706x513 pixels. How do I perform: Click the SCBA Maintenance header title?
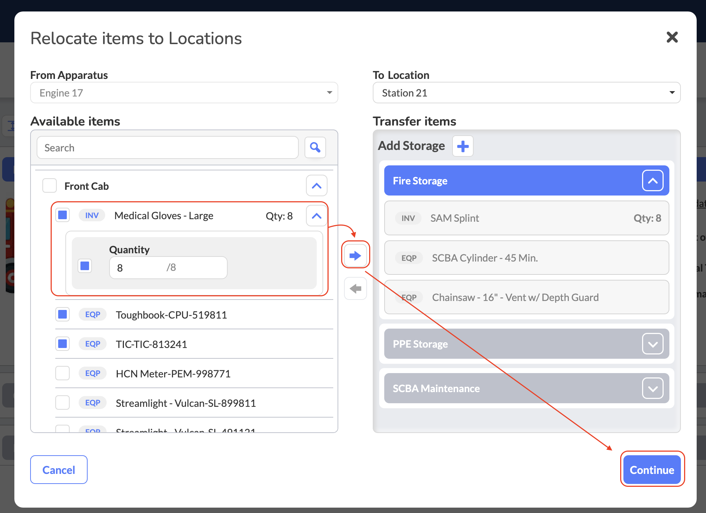click(436, 389)
